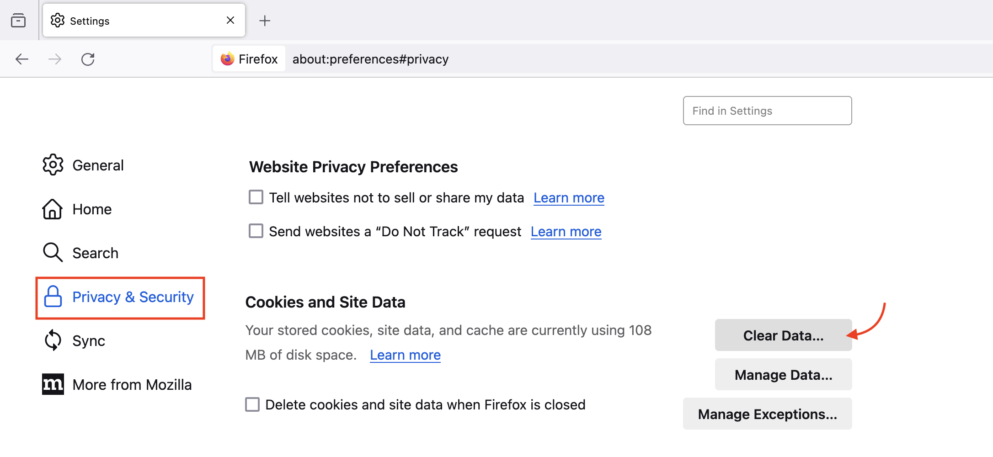Open More from Mozilla via the m icon

point(53,384)
